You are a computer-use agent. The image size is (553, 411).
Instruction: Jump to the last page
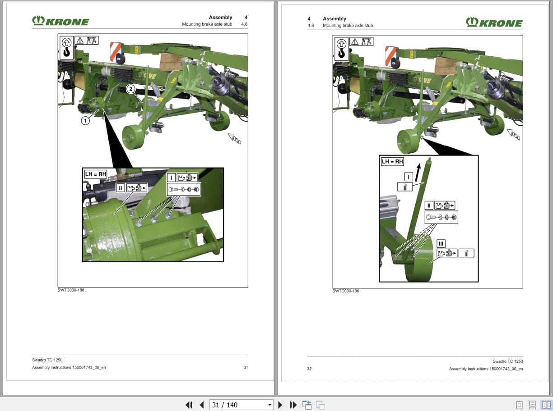[293, 405]
